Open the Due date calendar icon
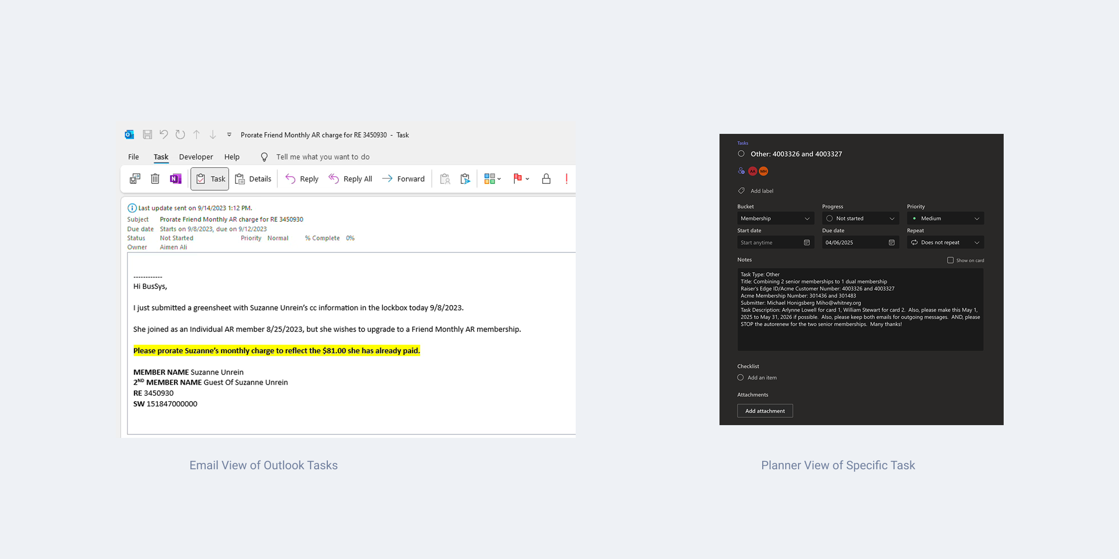Image resolution: width=1119 pixels, height=559 pixels. [x=892, y=242]
